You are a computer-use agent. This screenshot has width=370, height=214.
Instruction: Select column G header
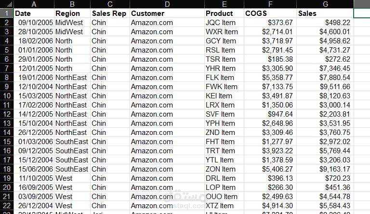325,4
